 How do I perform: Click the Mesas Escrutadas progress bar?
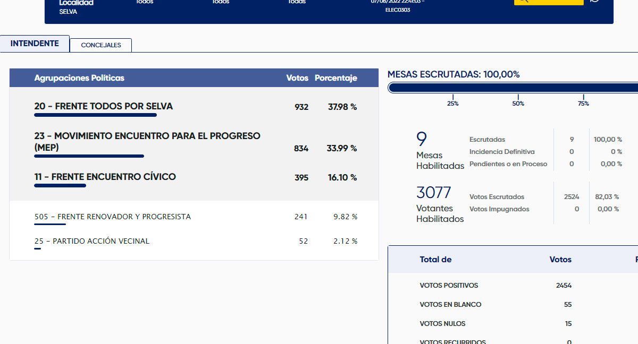click(513, 88)
